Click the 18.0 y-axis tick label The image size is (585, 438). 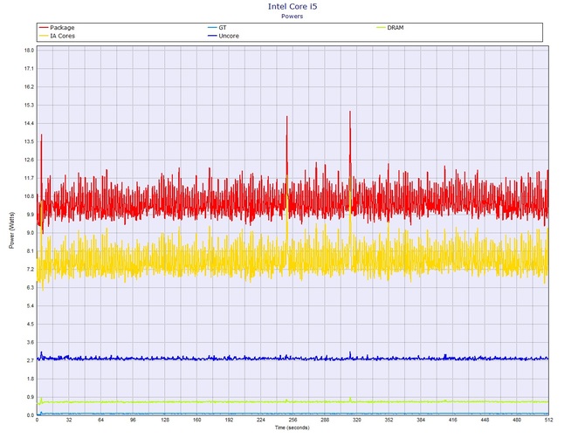click(x=29, y=51)
